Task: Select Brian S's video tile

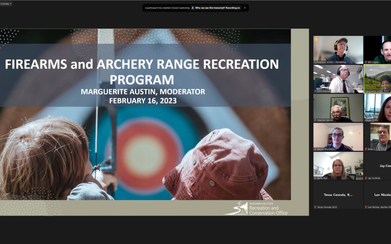Action: (x=378, y=137)
